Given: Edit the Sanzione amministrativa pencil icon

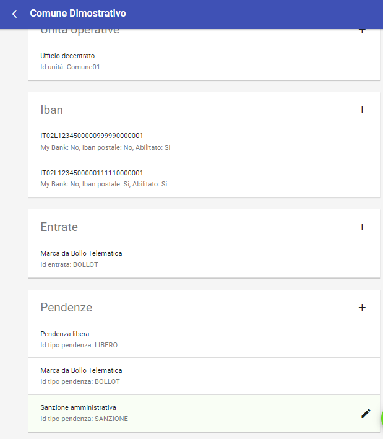Looking at the screenshot, I should tap(366, 414).
